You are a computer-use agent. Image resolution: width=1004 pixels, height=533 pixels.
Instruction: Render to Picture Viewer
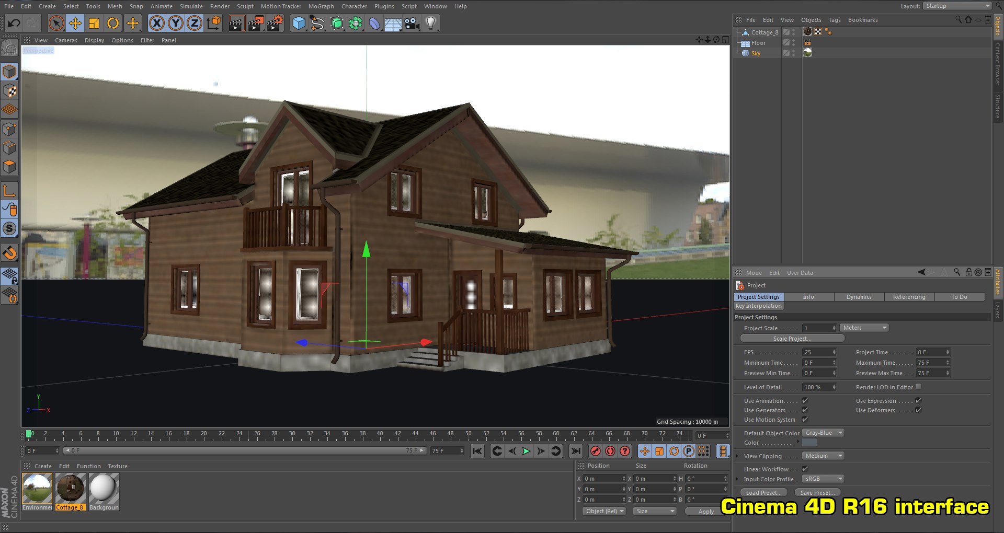coord(256,23)
